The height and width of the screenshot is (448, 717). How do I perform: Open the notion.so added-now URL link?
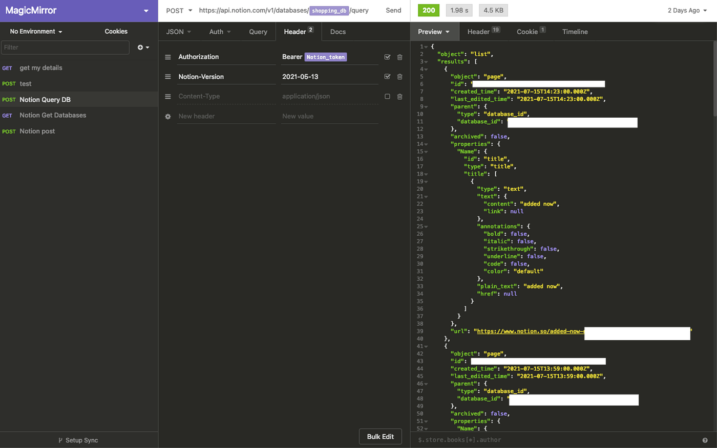(530, 331)
